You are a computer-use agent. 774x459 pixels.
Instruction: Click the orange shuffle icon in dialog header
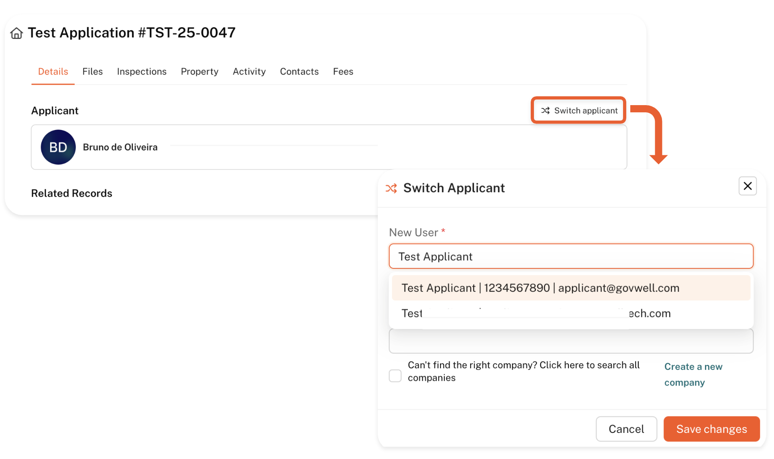click(391, 188)
